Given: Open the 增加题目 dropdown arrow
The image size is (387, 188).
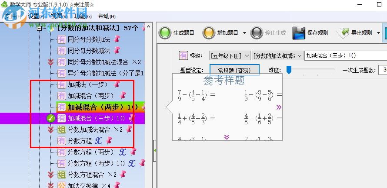Looking at the screenshot, I should pos(244,33).
